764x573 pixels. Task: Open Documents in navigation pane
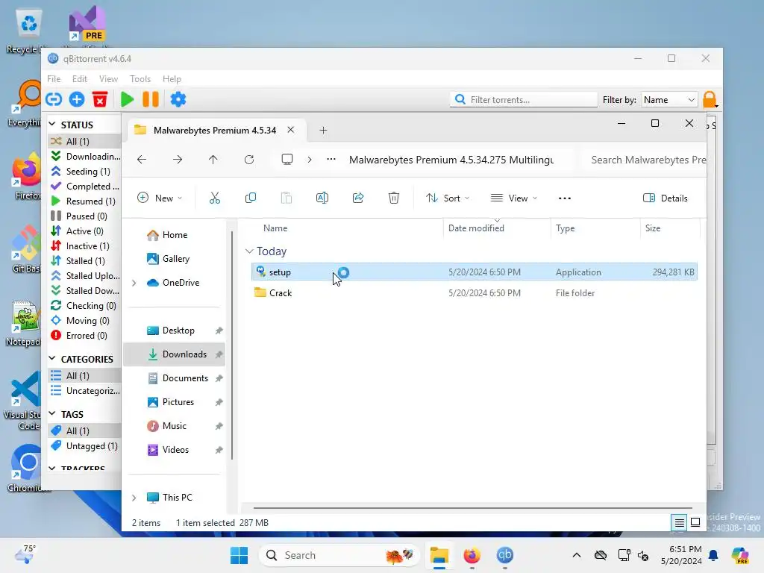pyautogui.click(x=175, y=378)
